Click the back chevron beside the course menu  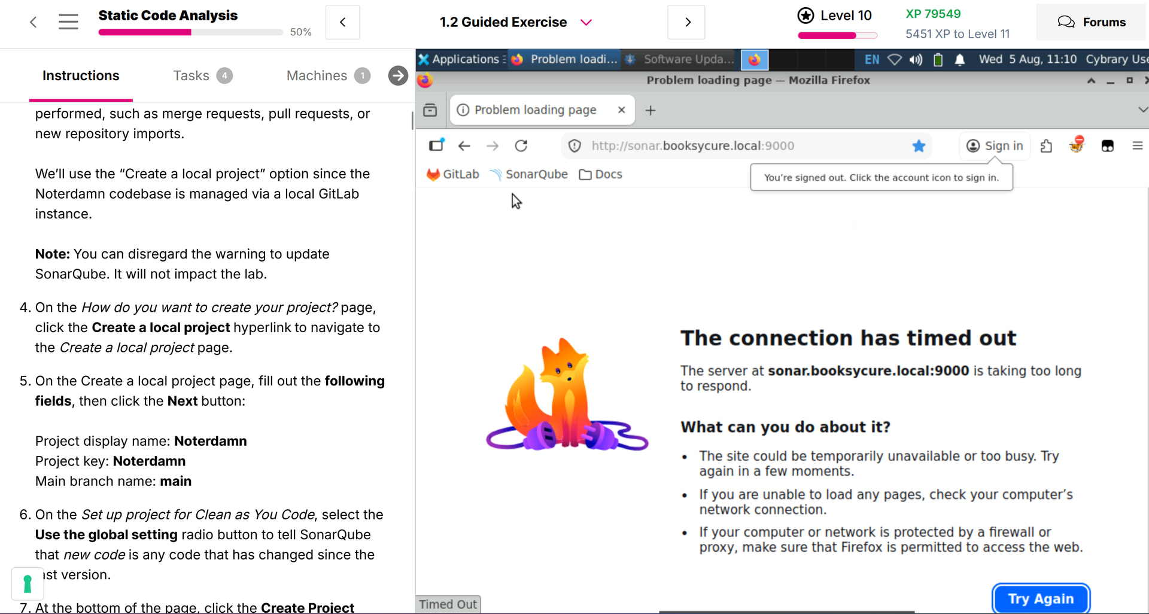tap(34, 22)
